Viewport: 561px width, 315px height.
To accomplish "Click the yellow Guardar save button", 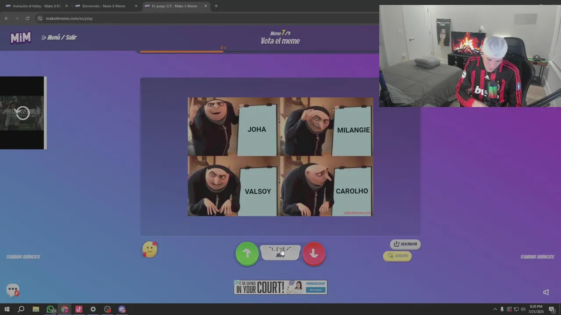I will 398,256.
